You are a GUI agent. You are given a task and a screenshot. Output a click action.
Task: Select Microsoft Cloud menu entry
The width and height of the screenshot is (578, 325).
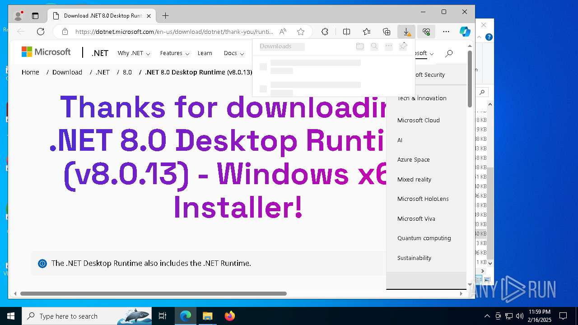click(x=418, y=120)
